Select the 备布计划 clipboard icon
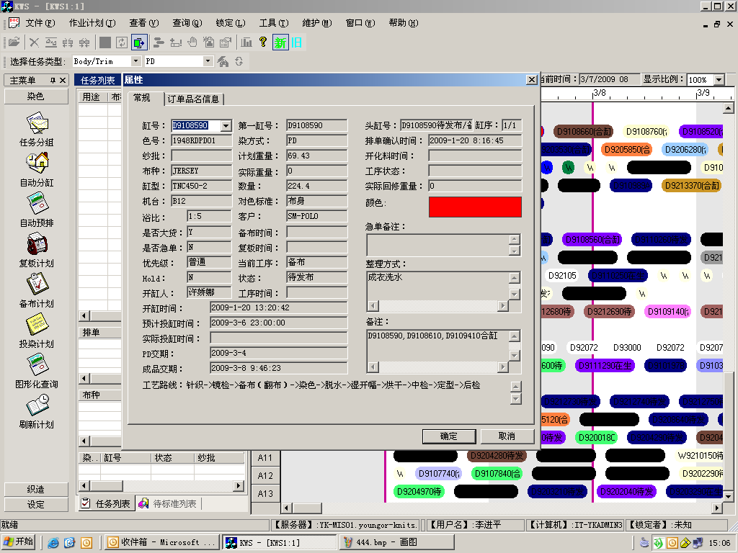Image resolution: width=738 pixels, height=553 pixels. click(36, 285)
